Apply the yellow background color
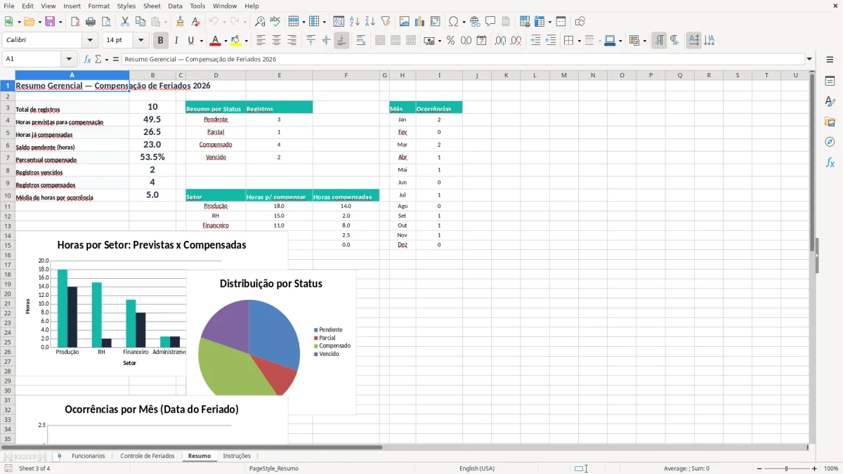This screenshot has height=474, width=843. click(237, 41)
